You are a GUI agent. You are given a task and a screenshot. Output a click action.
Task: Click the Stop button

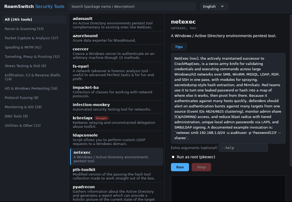pos(201,167)
